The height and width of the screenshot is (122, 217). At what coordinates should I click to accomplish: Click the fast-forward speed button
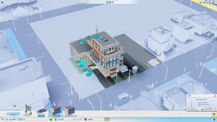14,119
